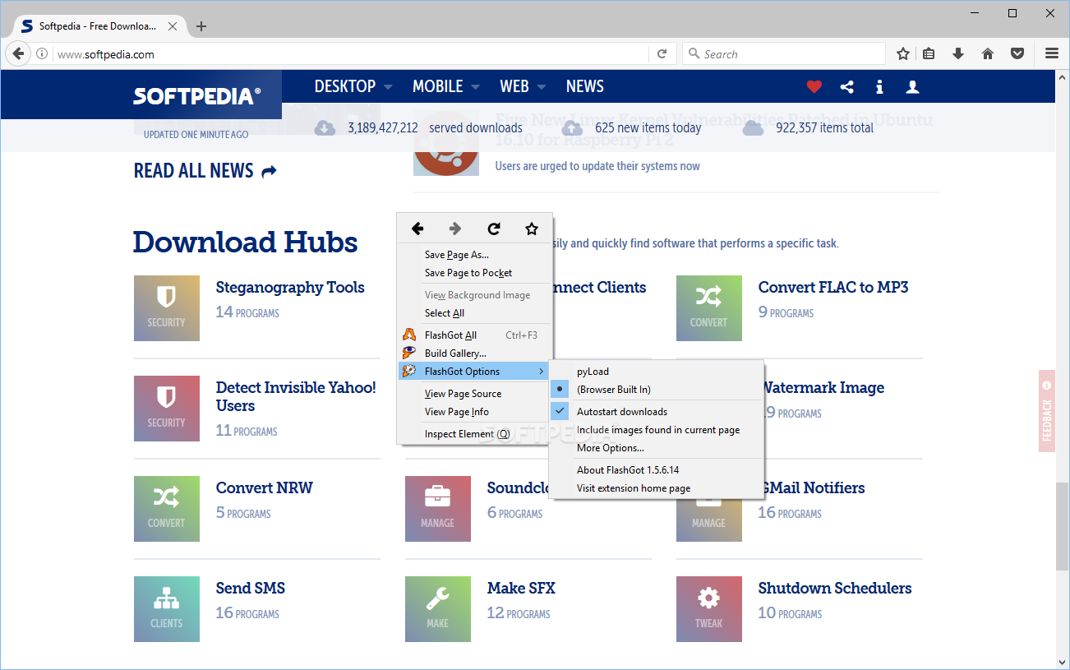Select the Softpedia - Free Downloads tab
Screen dimensions: 1070x670
pyautogui.click(x=97, y=26)
